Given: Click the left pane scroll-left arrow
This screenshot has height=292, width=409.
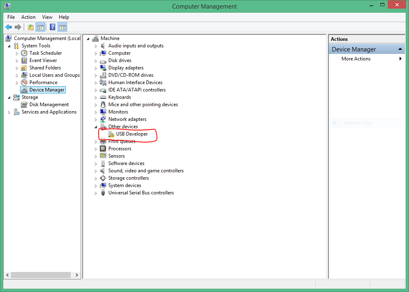Looking at the screenshot, I should tap(7, 275).
